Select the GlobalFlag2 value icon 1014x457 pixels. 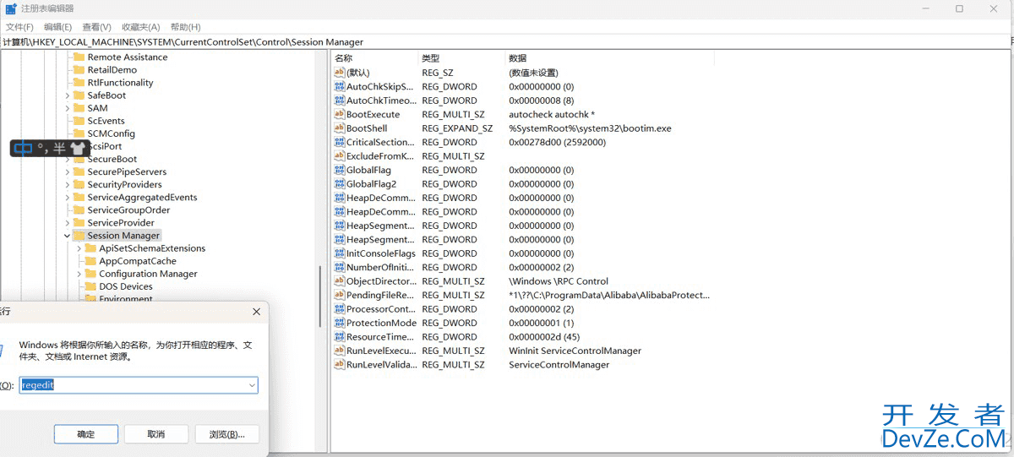(340, 184)
